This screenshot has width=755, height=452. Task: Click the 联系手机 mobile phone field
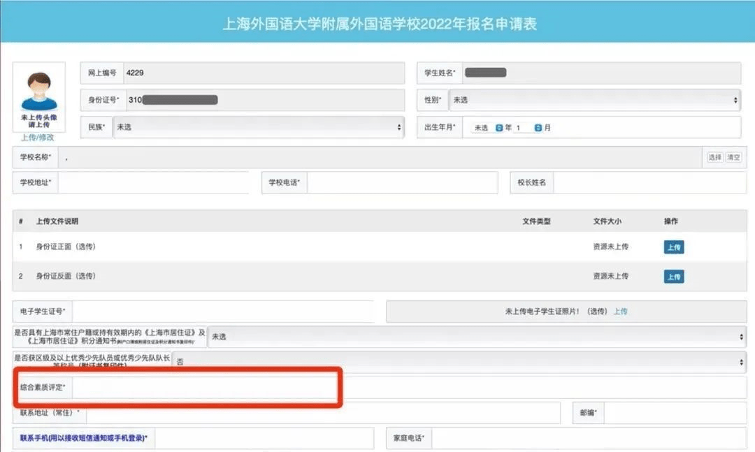pos(264,438)
